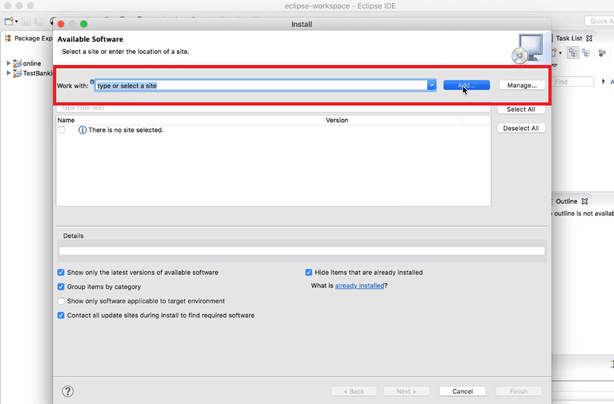Expand the TestBanking project tree node

tap(9, 73)
